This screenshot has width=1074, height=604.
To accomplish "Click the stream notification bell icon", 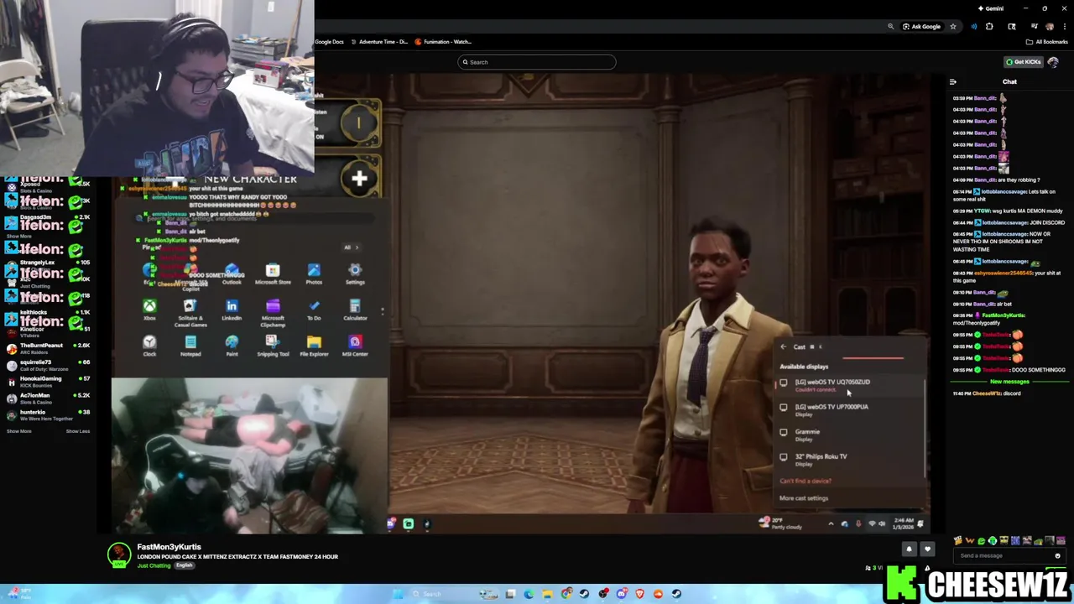I will coord(909,549).
